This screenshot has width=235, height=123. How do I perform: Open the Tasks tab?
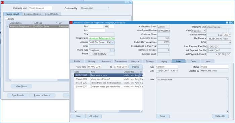[x=193, y=61]
